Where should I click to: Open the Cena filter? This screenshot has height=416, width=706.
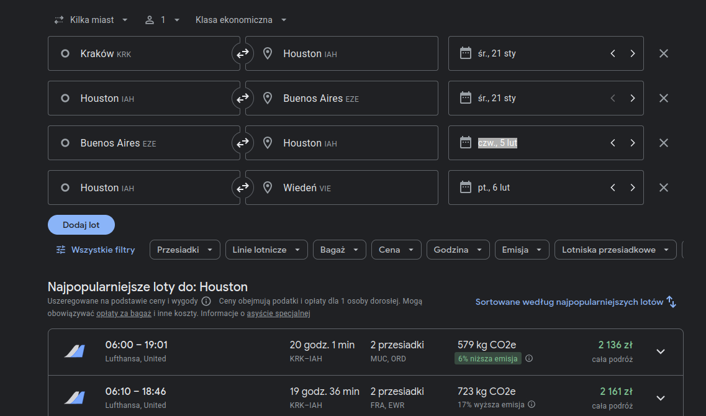click(x=396, y=250)
